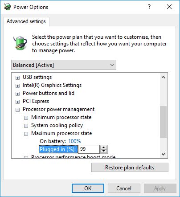Collapse Processor power management node
Image resolution: width=180 pixels, height=197 pixels.
tap(17, 110)
